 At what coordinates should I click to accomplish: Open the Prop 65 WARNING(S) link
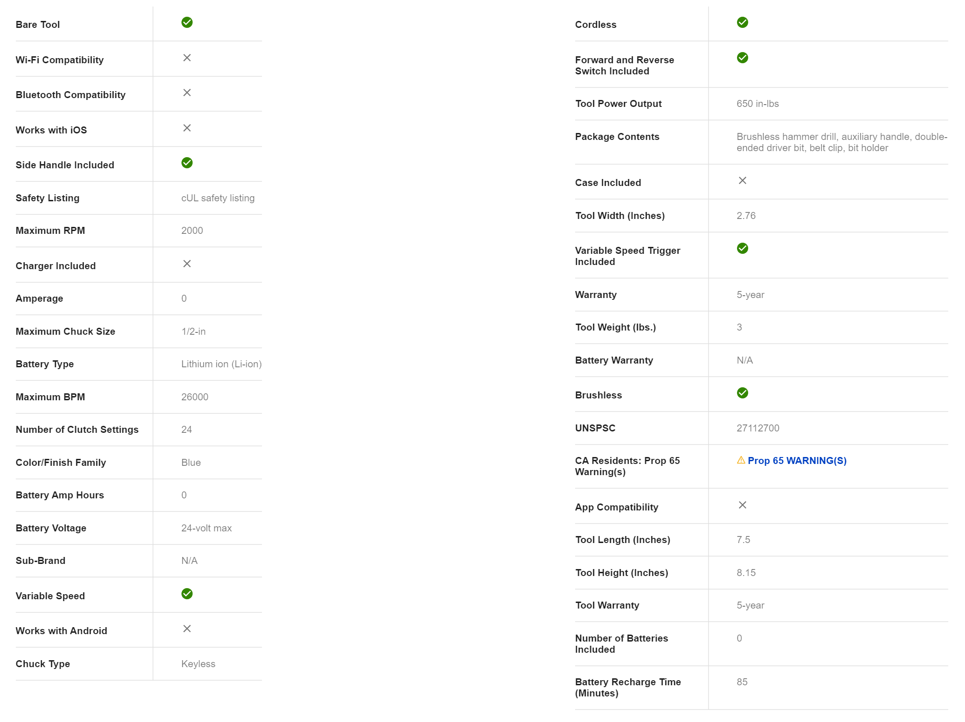797,461
